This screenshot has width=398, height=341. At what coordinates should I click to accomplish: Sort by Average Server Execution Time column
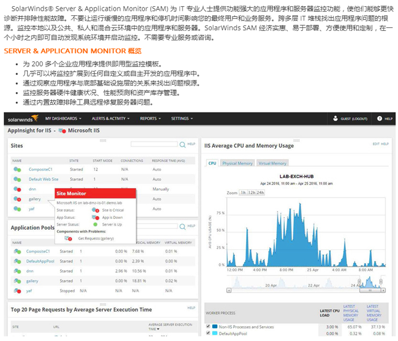170,327
